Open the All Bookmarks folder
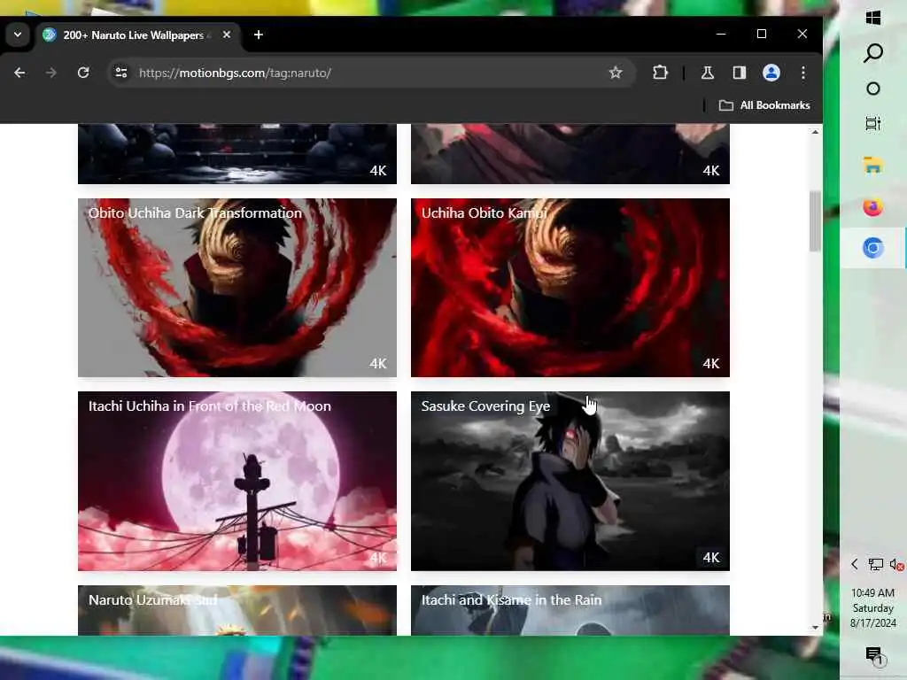907x680 pixels. point(764,105)
